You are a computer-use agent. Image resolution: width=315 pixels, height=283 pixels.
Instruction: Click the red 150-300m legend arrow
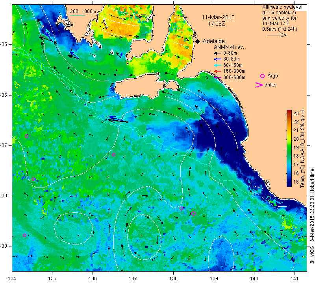[x=217, y=71]
